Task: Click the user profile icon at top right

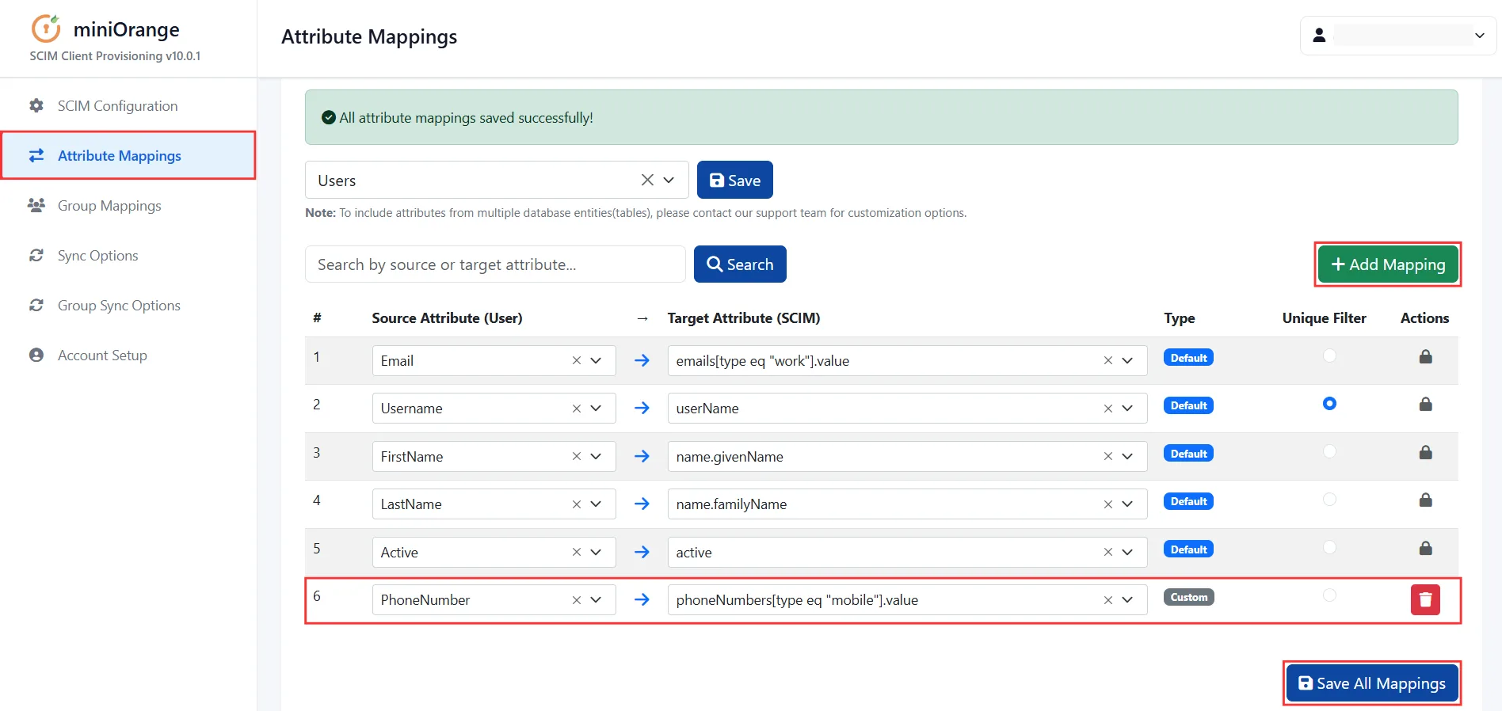Action: point(1319,36)
